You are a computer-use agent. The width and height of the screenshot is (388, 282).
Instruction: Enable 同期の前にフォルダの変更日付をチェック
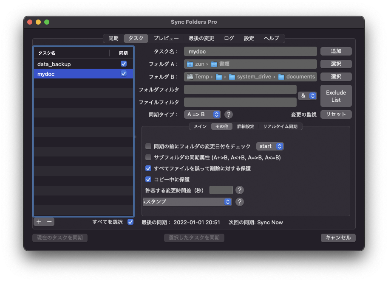(148, 146)
